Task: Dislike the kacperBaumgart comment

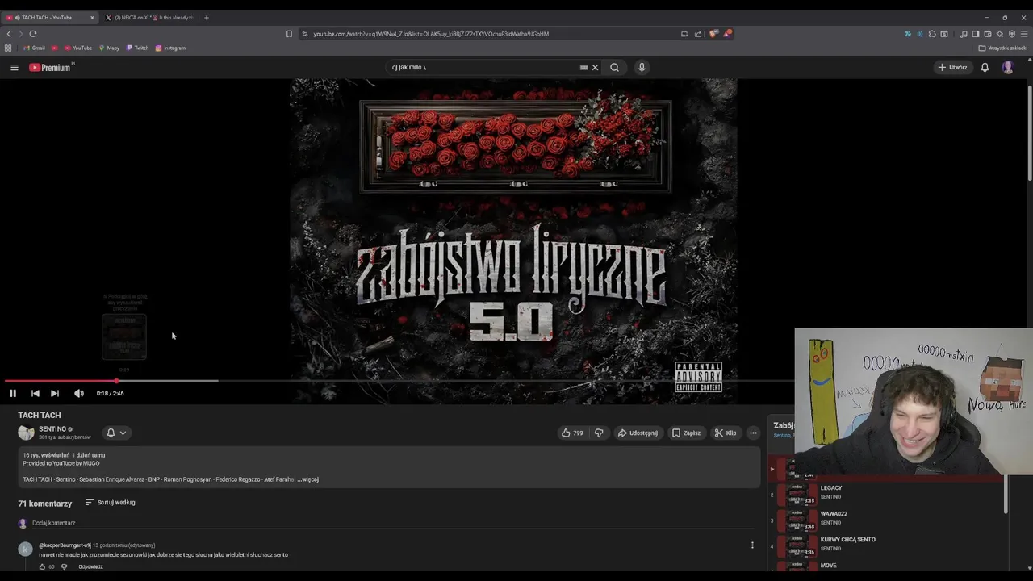Action: [x=65, y=566]
